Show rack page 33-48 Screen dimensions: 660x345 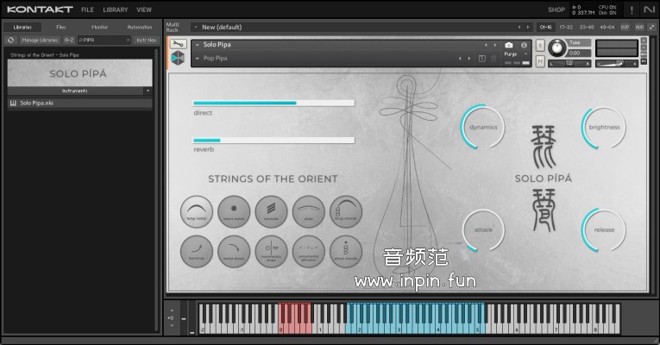point(587,27)
